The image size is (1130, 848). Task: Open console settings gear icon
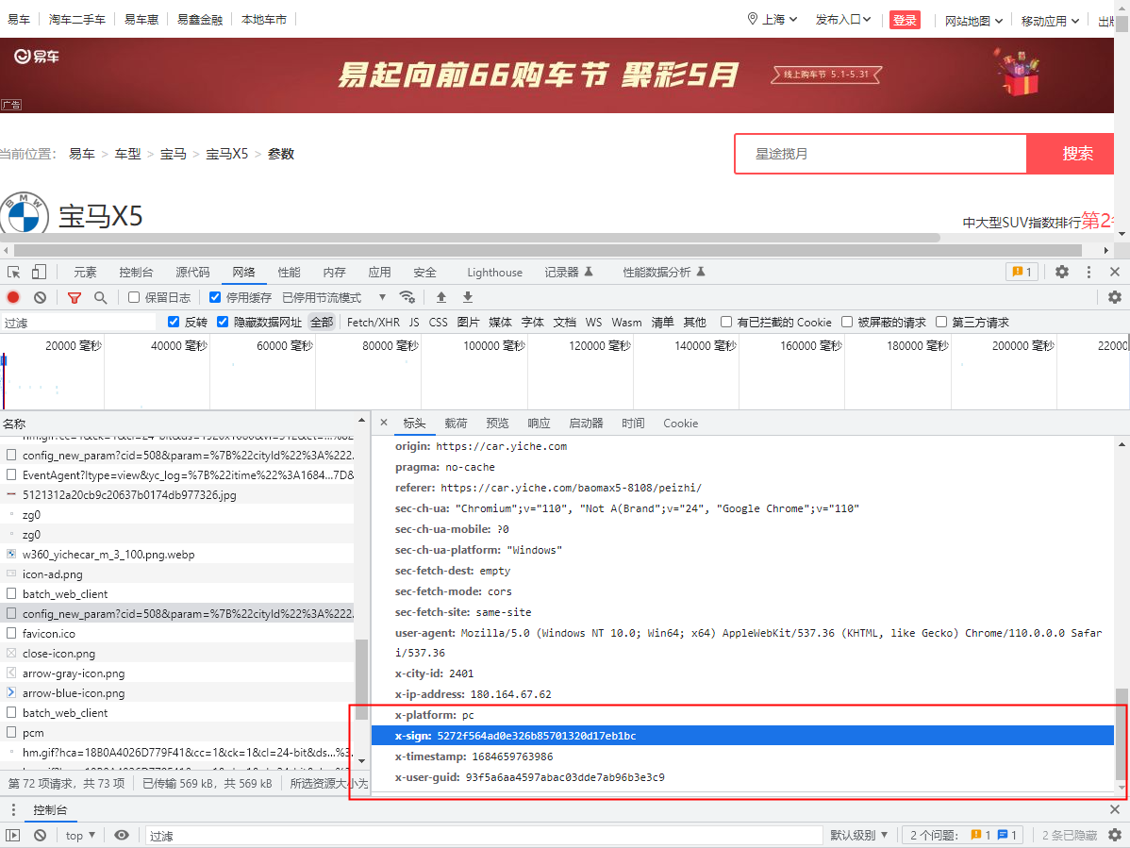1115,835
